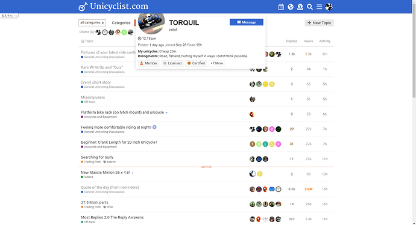Open the last avatar in Most Replies 2.0 row

point(279,219)
